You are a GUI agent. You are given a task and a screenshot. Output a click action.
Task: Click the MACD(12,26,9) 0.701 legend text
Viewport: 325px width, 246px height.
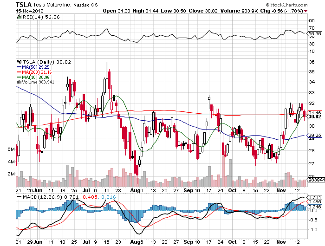[51, 197]
